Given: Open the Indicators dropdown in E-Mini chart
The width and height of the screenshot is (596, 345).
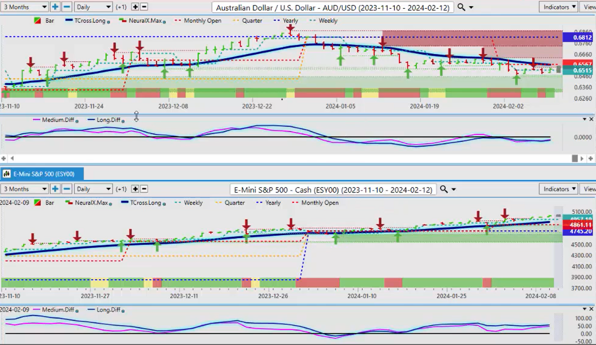Looking at the screenshot, I should pos(559,189).
